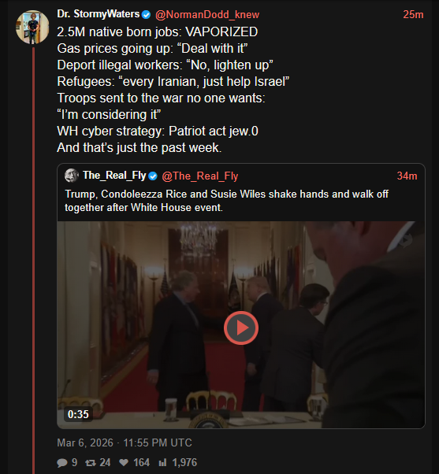Click The_Real_Fly small avatar
The image size is (439, 474).
pyautogui.click(x=72, y=176)
